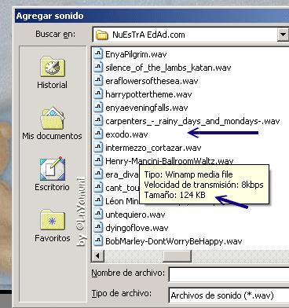Choose harrypottertheme.wav from the list

tap(148, 94)
